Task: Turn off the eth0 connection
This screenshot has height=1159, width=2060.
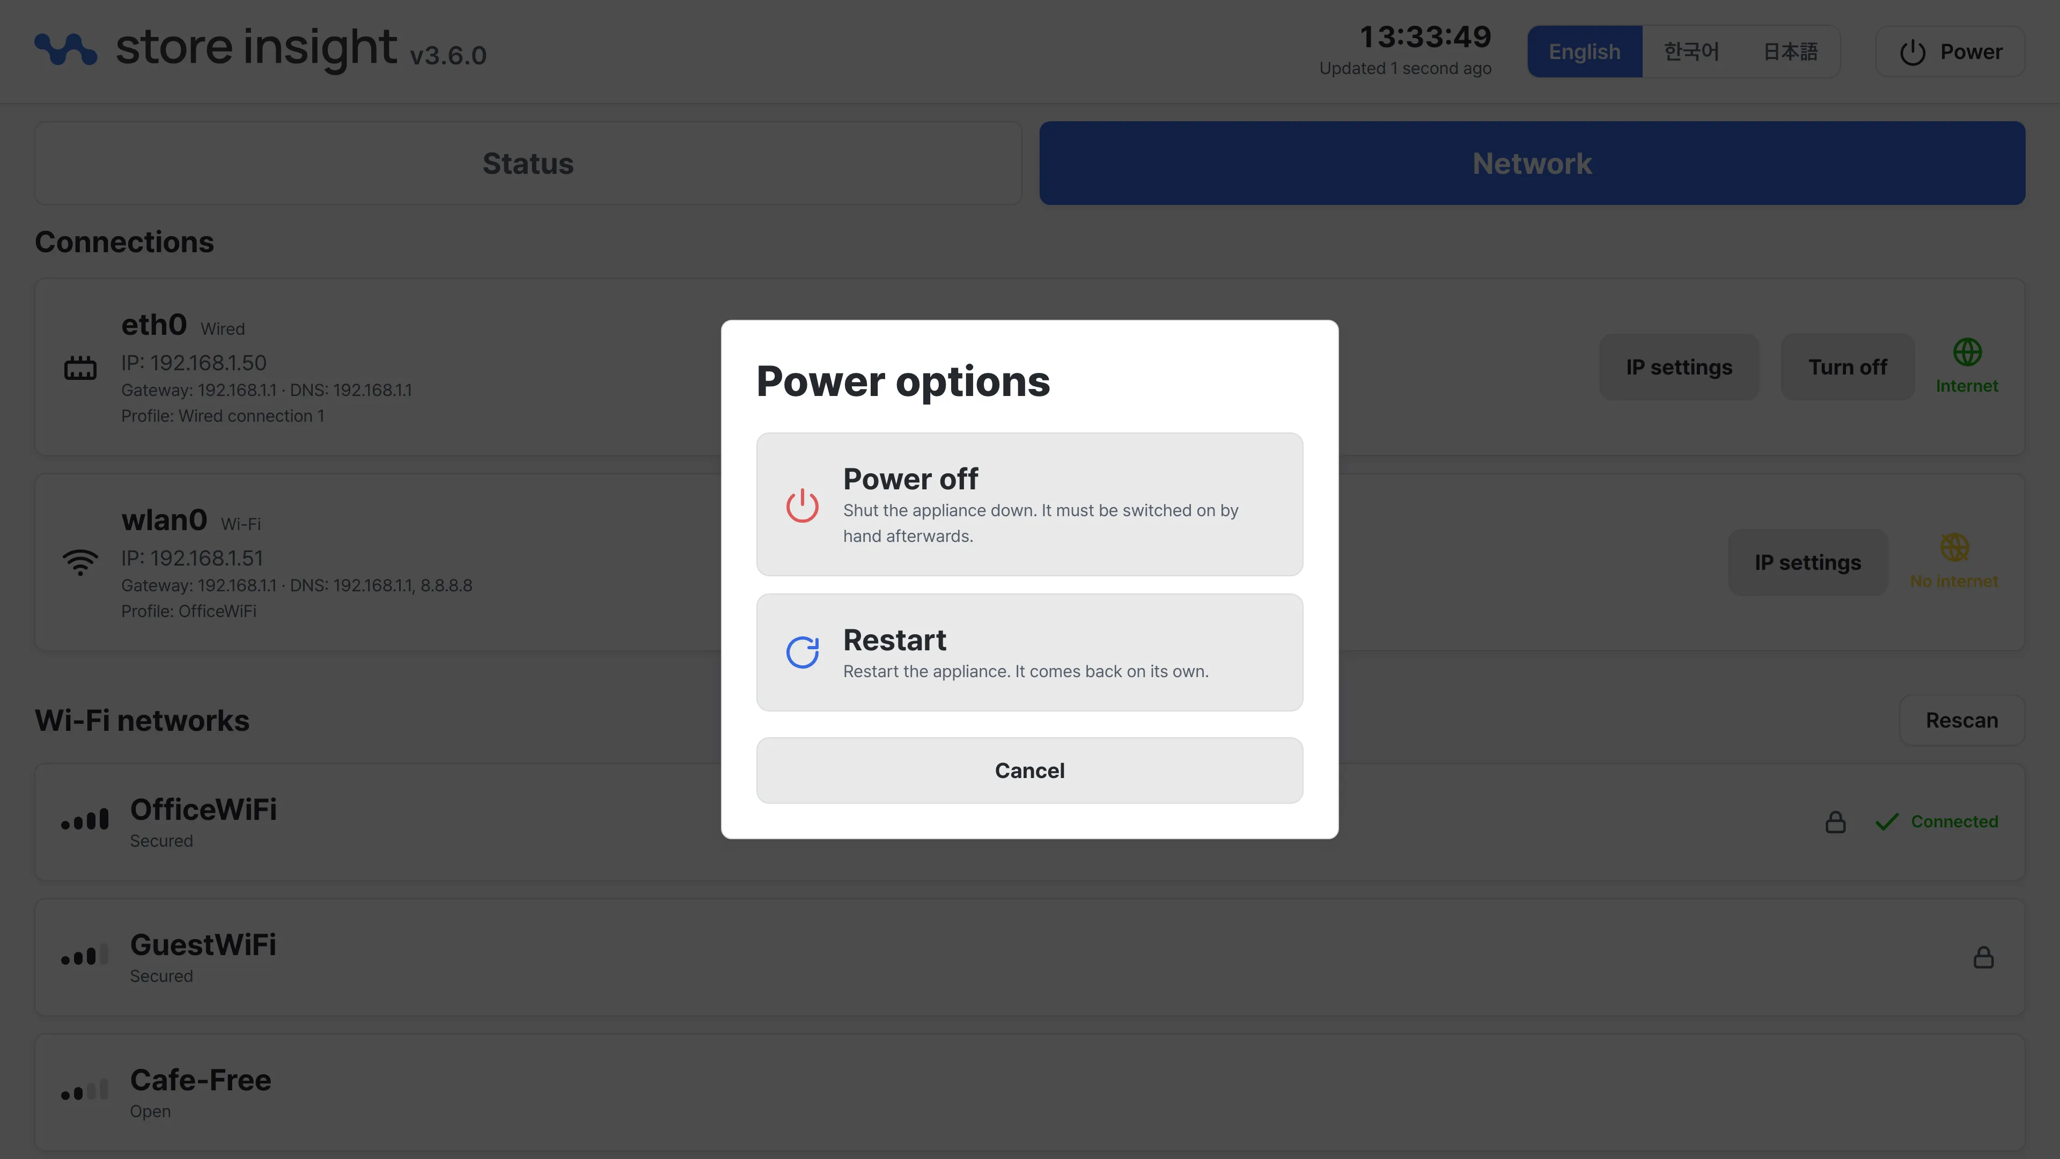Action: point(1847,367)
